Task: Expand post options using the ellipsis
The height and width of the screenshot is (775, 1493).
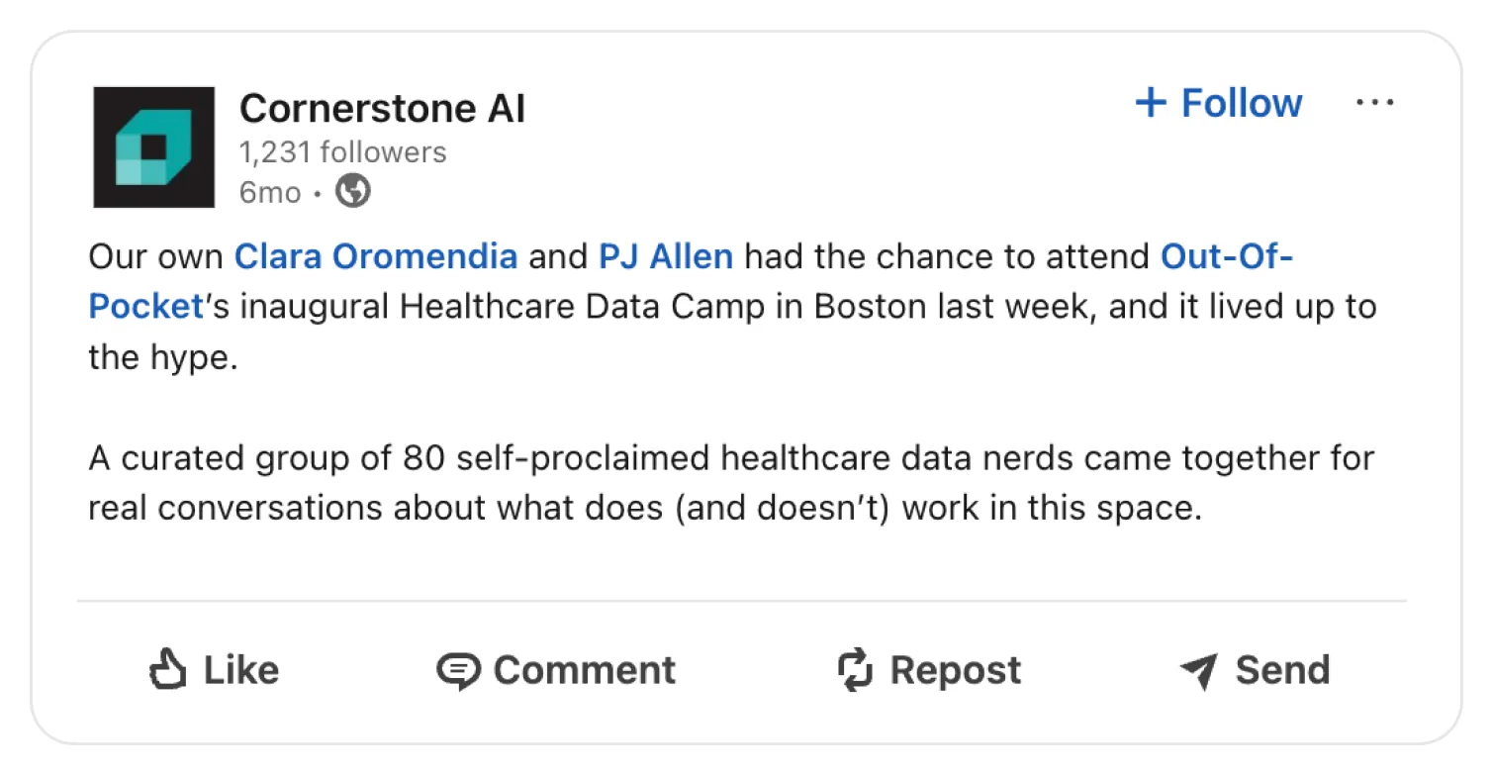Action: pos(1376,101)
